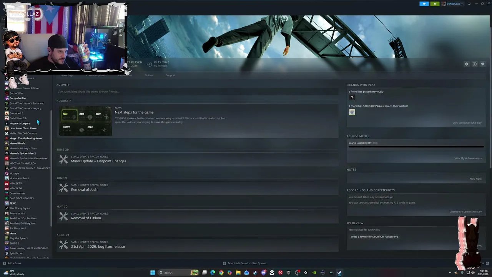
Task: Click View all friends who play
Action: coord(467,123)
